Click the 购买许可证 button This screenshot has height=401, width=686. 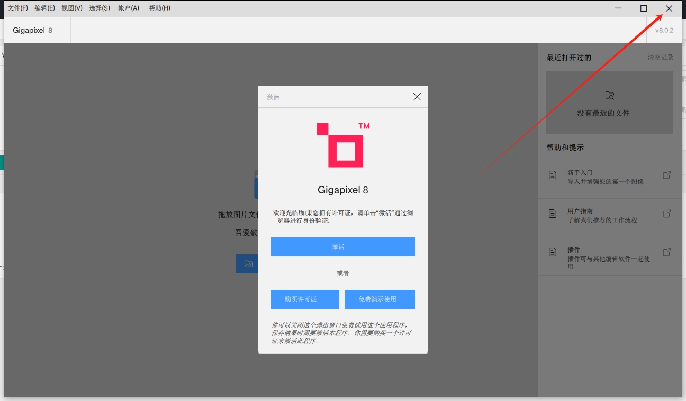[305, 299]
